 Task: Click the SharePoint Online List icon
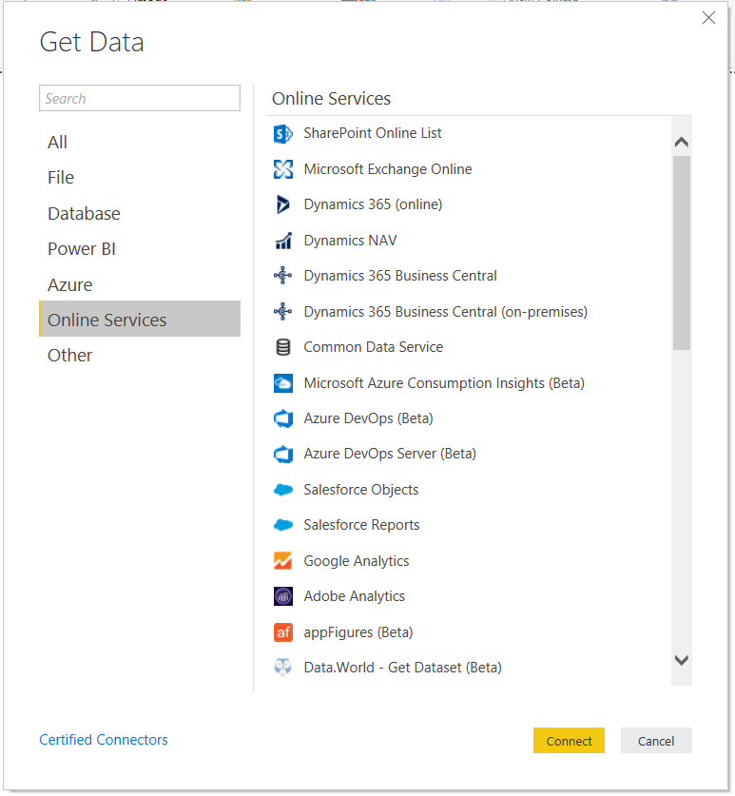pos(283,134)
